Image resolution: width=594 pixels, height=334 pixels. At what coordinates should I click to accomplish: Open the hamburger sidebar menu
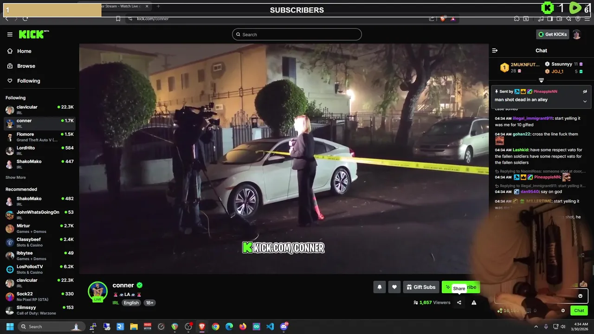[10, 34]
